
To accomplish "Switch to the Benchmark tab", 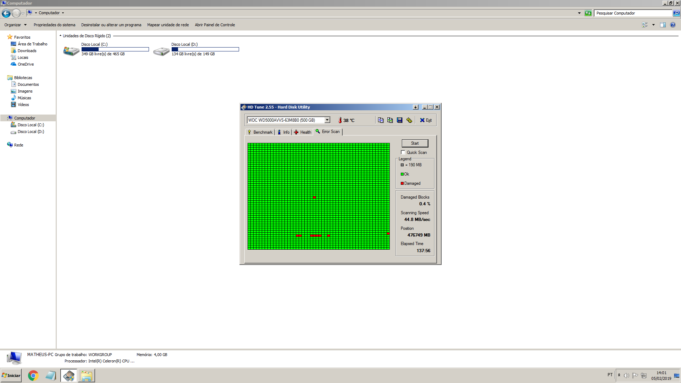I will (260, 132).
